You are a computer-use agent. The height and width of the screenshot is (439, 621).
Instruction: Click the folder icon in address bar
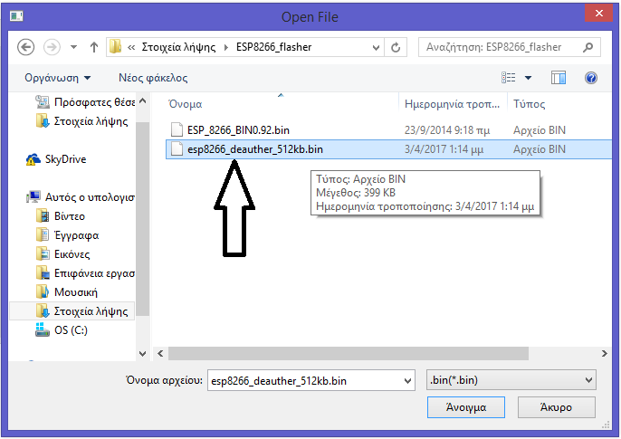(x=115, y=47)
